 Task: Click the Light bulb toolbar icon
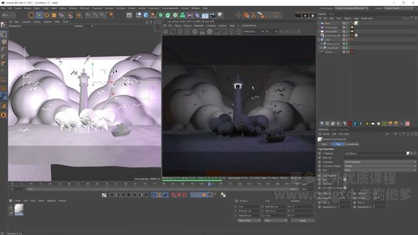coord(220,16)
